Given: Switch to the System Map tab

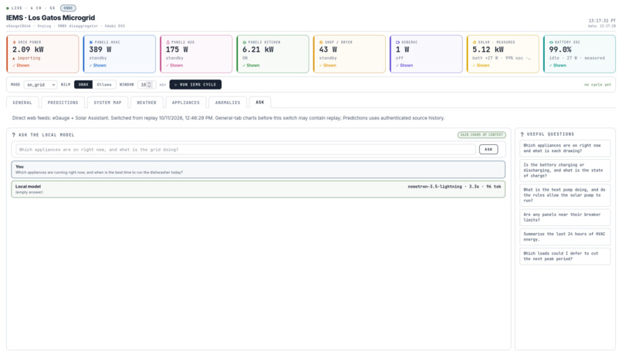Looking at the screenshot, I should (x=107, y=103).
